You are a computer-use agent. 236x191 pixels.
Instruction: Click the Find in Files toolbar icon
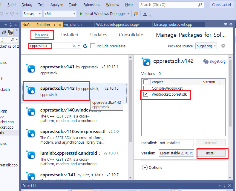(136, 14)
